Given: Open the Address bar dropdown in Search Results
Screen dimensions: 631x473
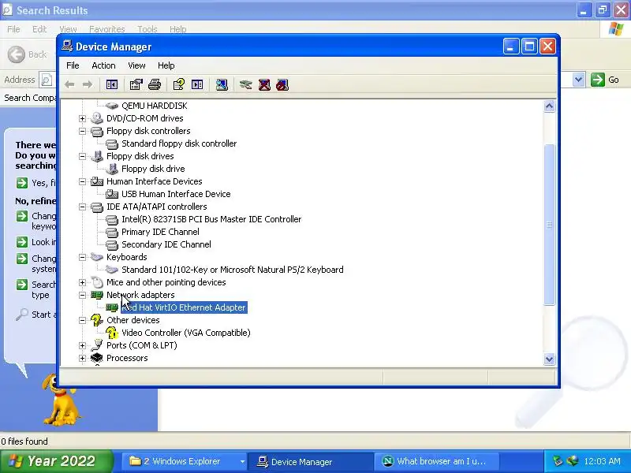Looking at the screenshot, I should [x=578, y=80].
